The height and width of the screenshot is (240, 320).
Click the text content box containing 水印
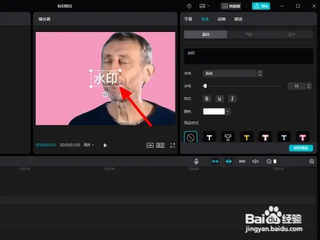[248, 56]
